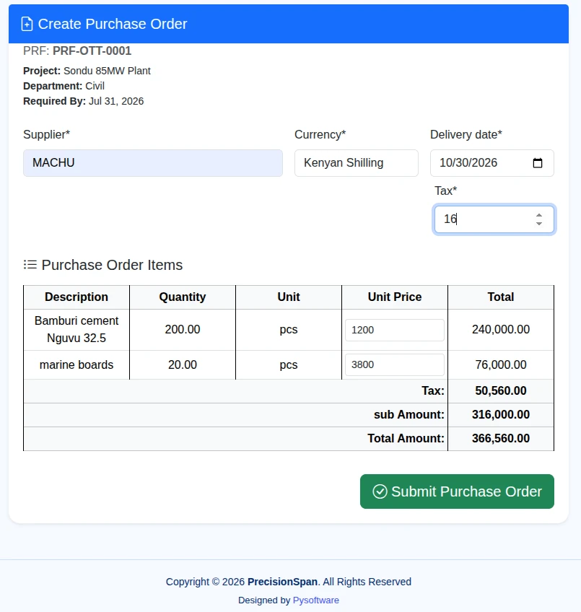The image size is (581, 612).
Task: Click the sub amount value 316,000.00
Action: click(x=501, y=414)
